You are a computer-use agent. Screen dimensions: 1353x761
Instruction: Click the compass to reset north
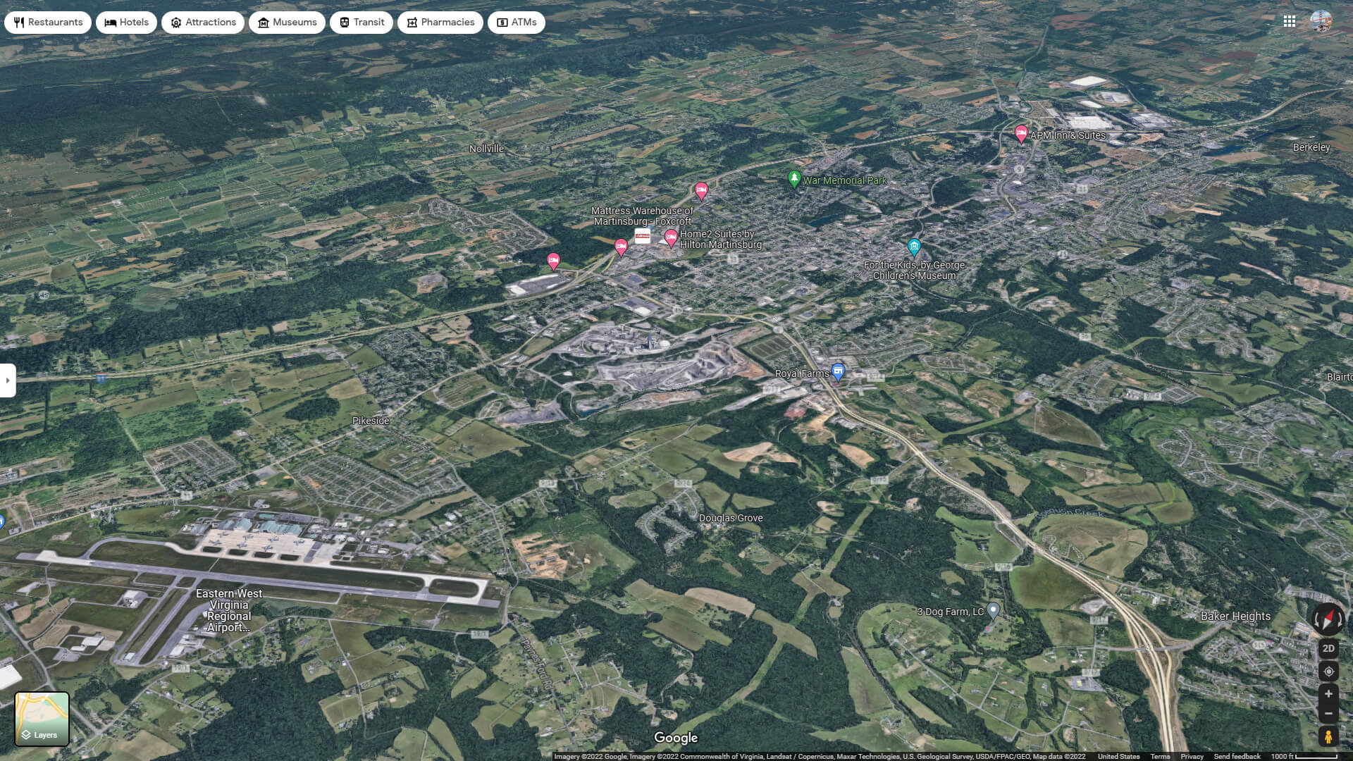click(1328, 619)
